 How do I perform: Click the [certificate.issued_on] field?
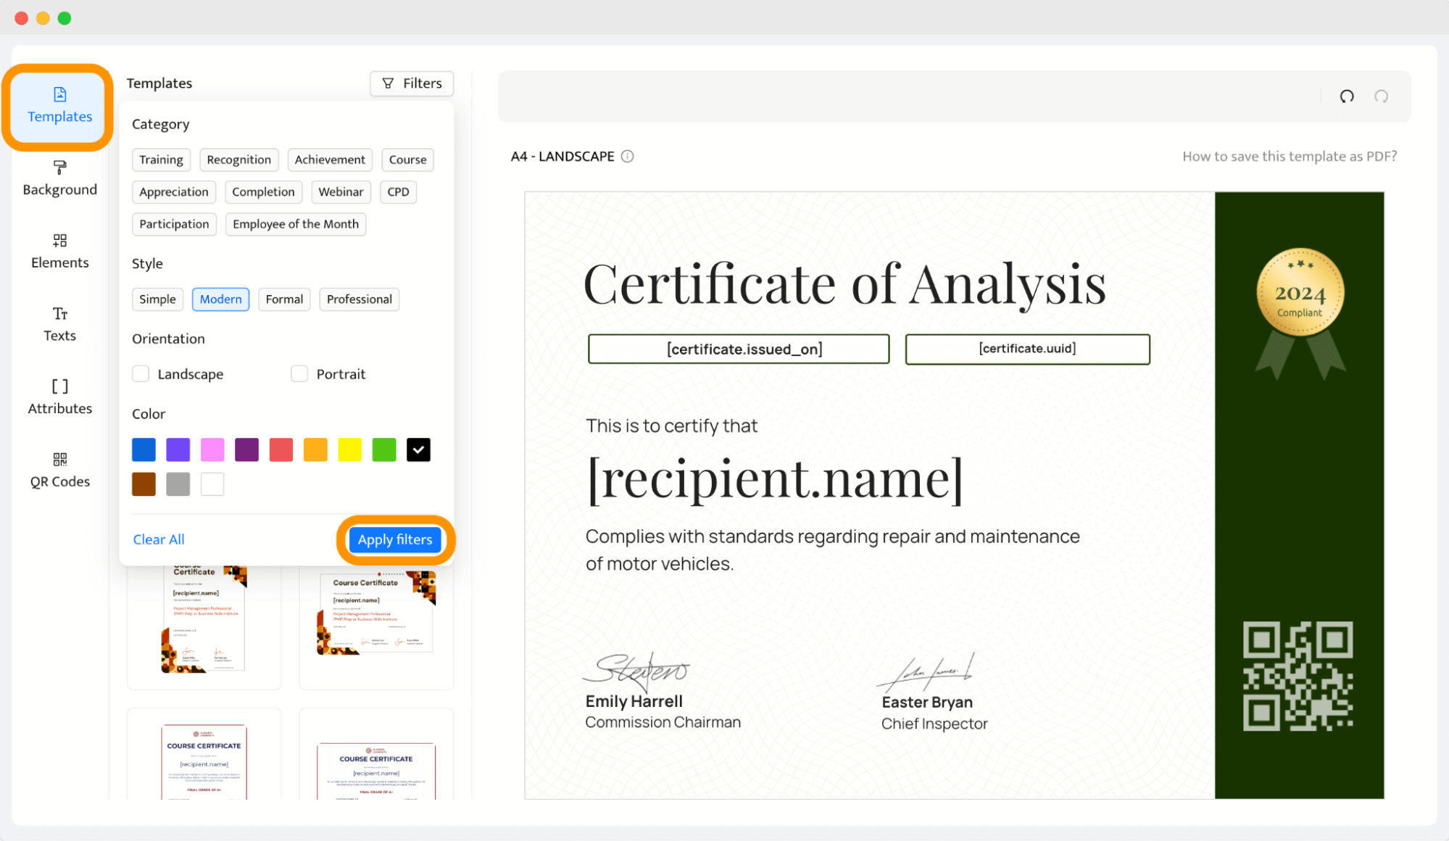point(739,349)
